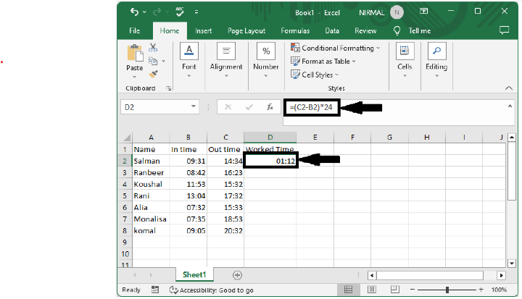Screen dimensions: 522x299
Task: Switch to the Insert tab
Action: point(203,30)
